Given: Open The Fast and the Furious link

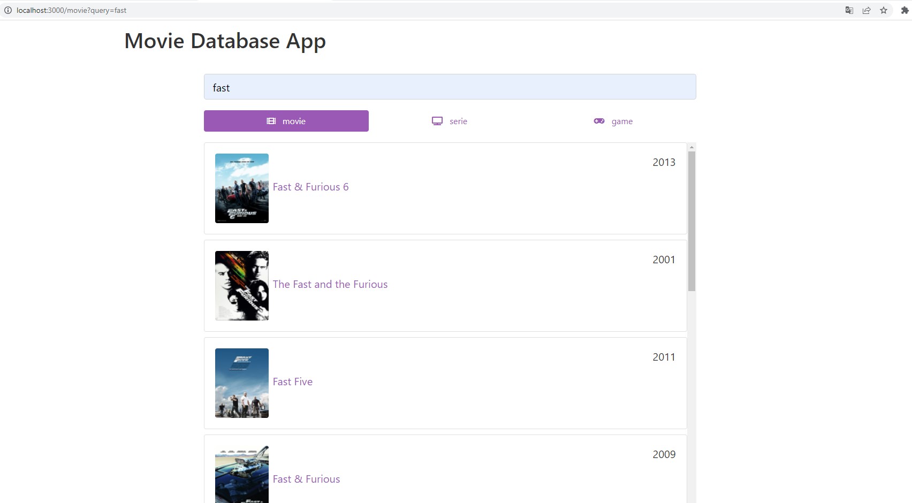Looking at the screenshot, I should pyautogui.click(x=330, y=284).
